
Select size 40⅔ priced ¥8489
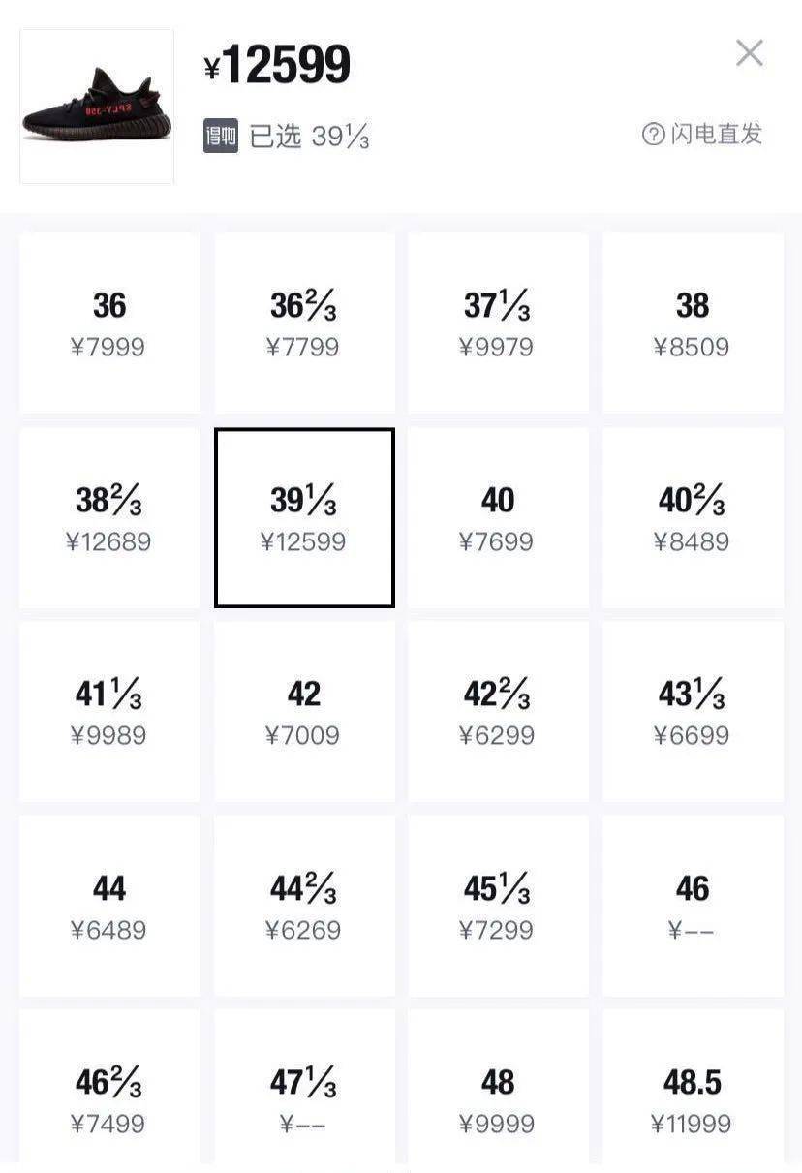coord(693,517)
